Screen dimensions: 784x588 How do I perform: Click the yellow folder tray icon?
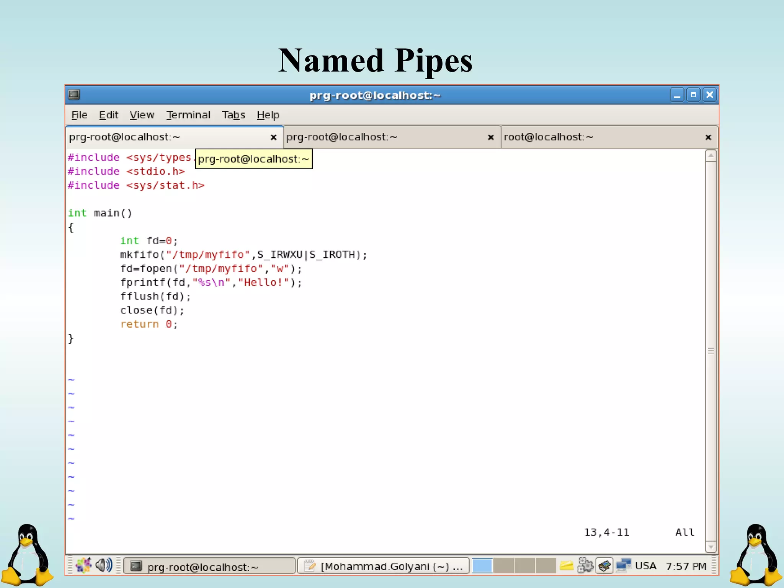click(x=566, y=565)
